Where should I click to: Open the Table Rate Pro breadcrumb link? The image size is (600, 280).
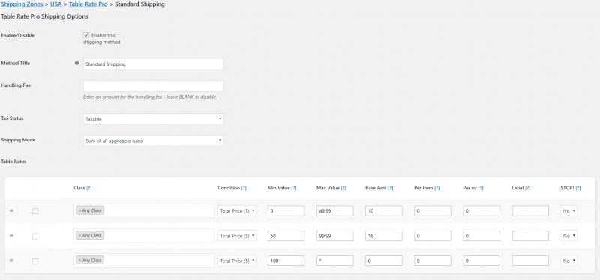[x=88, y=4]
